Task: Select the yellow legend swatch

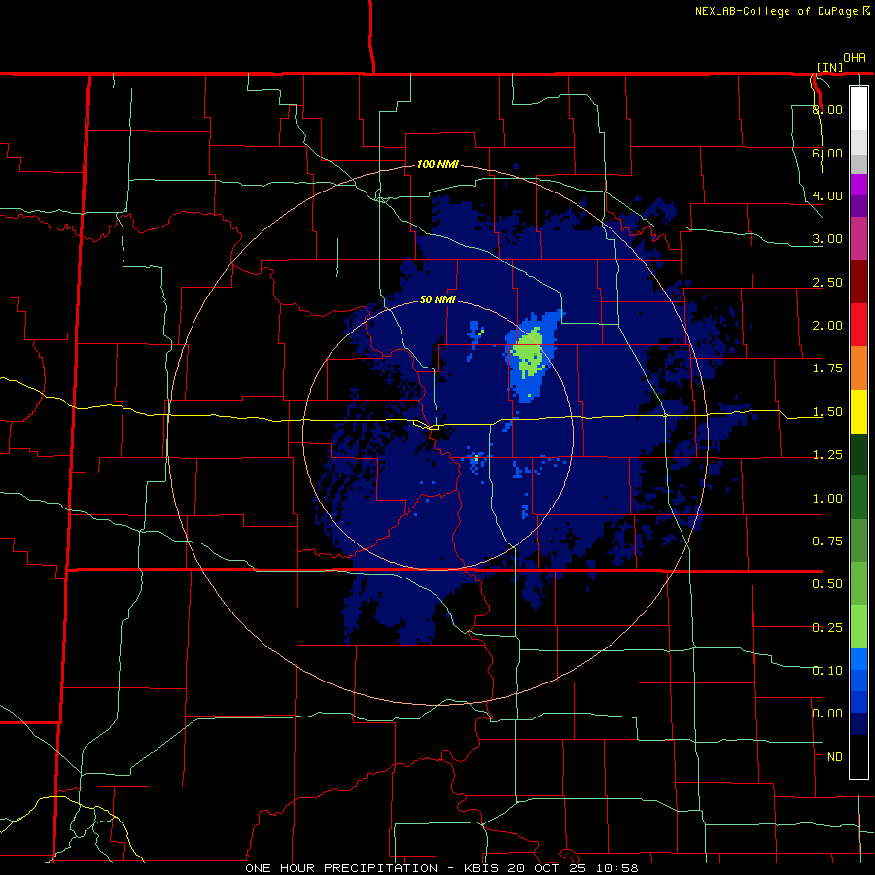Action: (858, 411)
